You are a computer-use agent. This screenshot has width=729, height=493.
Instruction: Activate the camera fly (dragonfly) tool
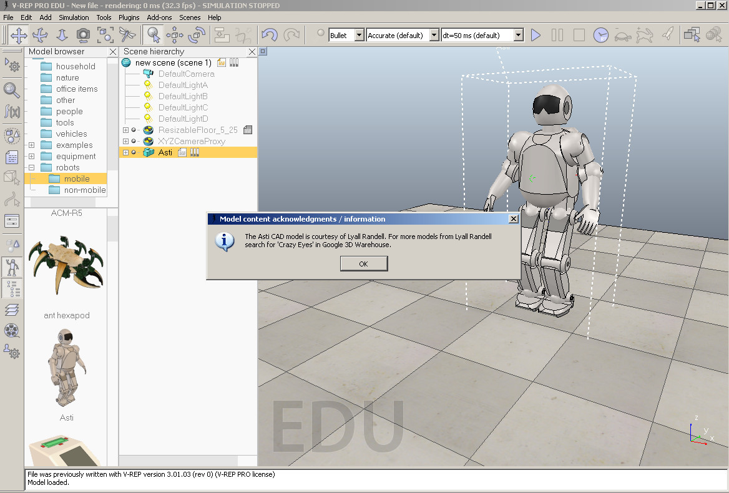127,36
